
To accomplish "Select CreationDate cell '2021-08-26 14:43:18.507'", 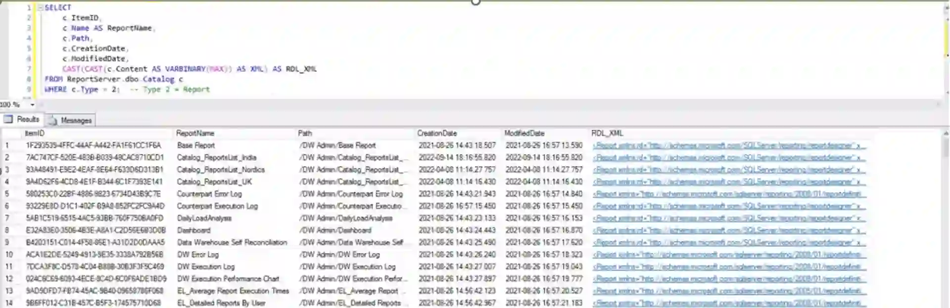I will point(457,146).
